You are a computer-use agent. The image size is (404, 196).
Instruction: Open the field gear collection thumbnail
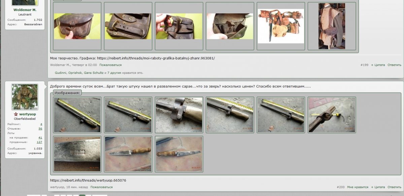click(x=281, y=26)
